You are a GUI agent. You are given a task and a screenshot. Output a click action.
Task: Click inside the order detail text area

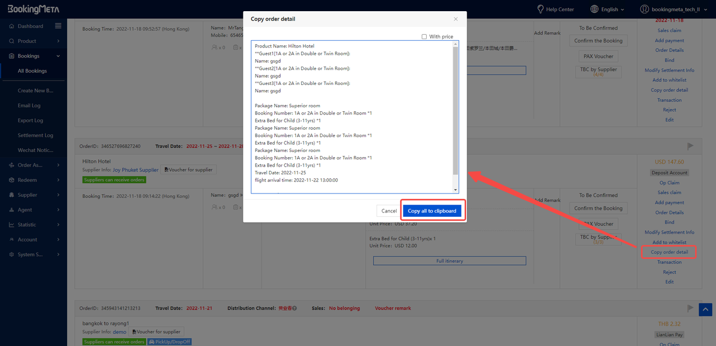tap(352, 117)
